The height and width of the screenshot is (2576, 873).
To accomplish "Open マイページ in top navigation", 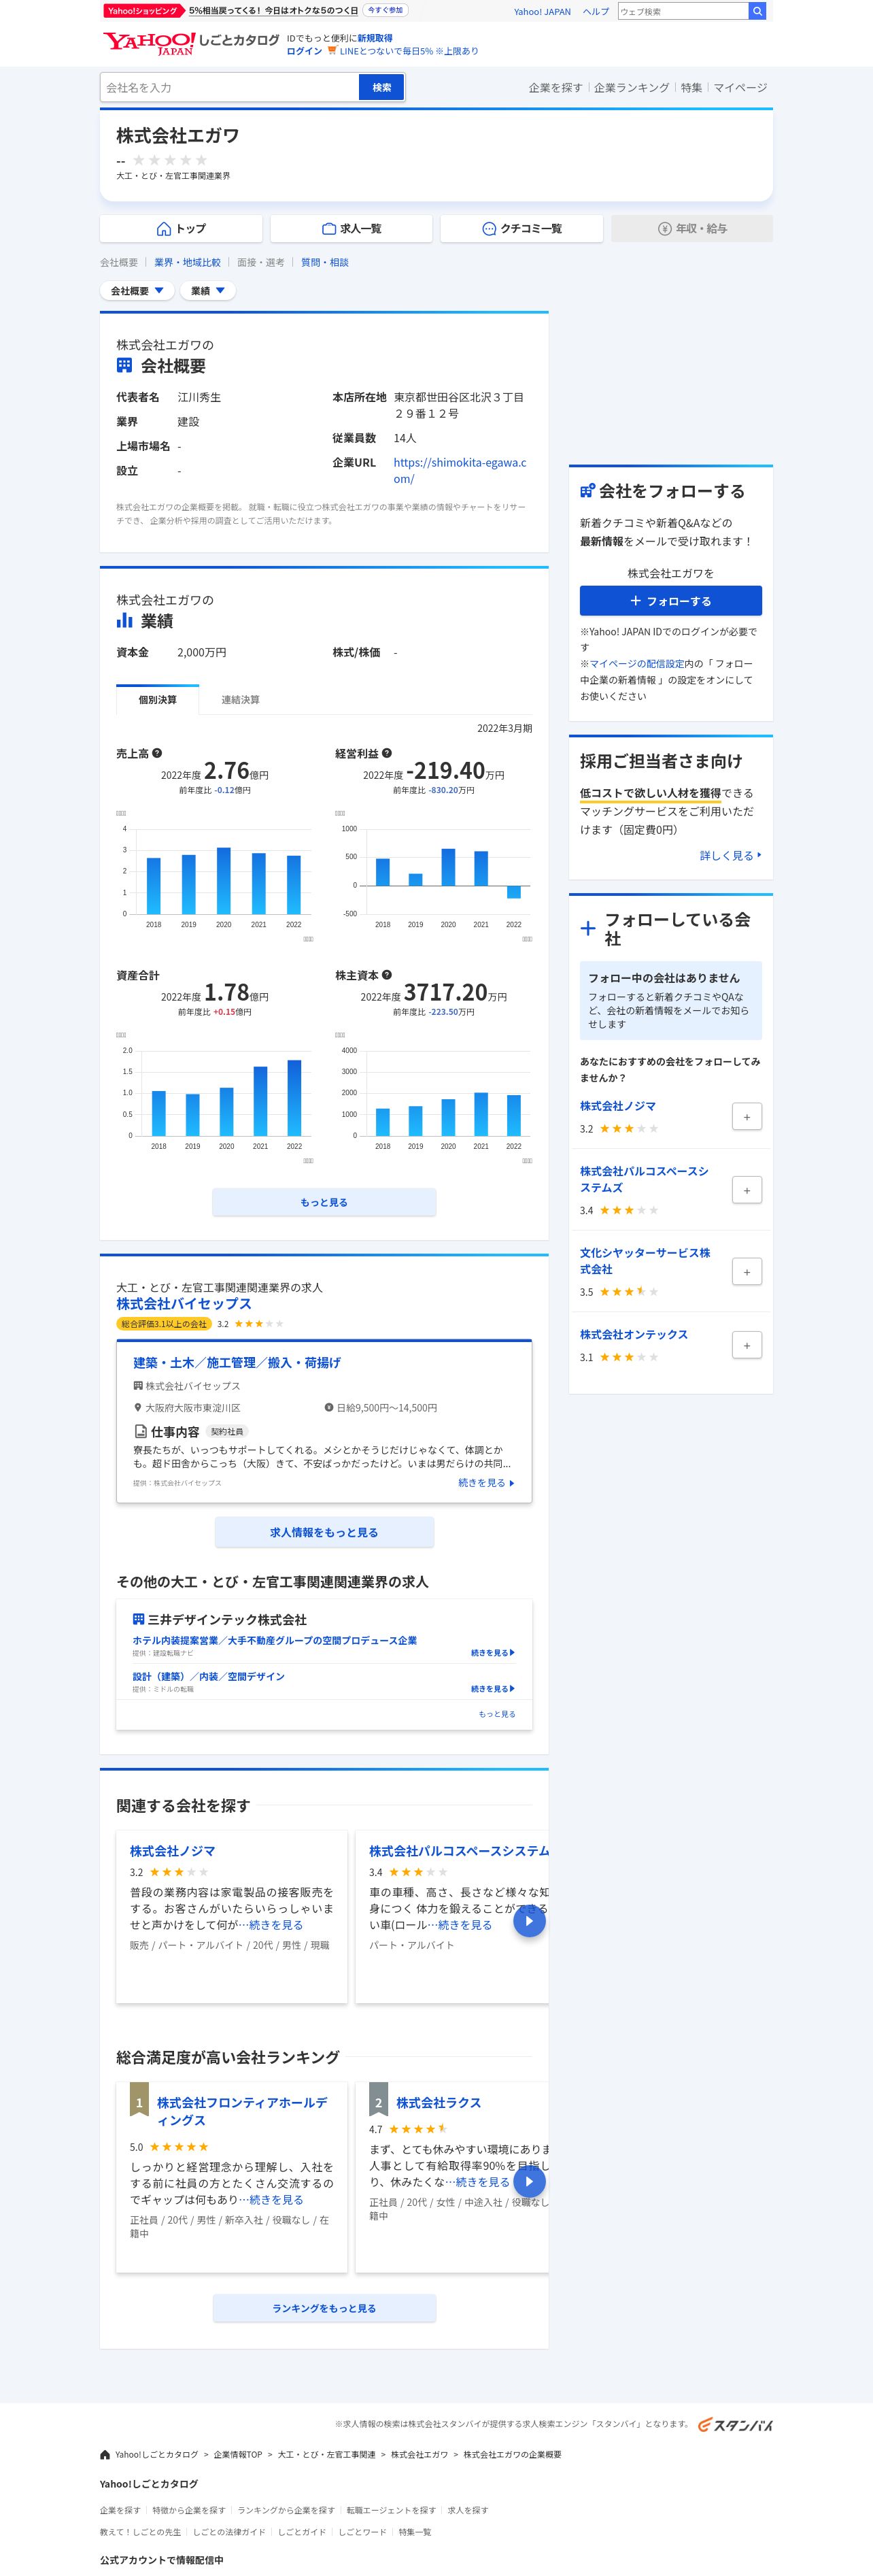I will tap(740, 88).
